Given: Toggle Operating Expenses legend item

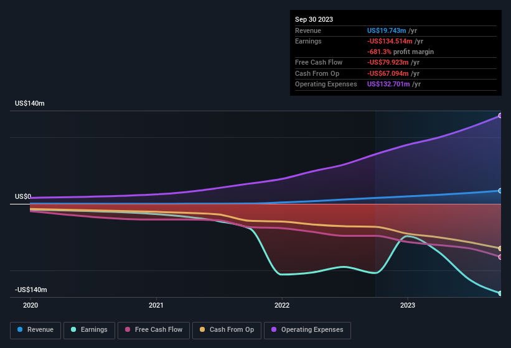Looking at the screenshot, I should pyautogui.click(x=307, y=330).
